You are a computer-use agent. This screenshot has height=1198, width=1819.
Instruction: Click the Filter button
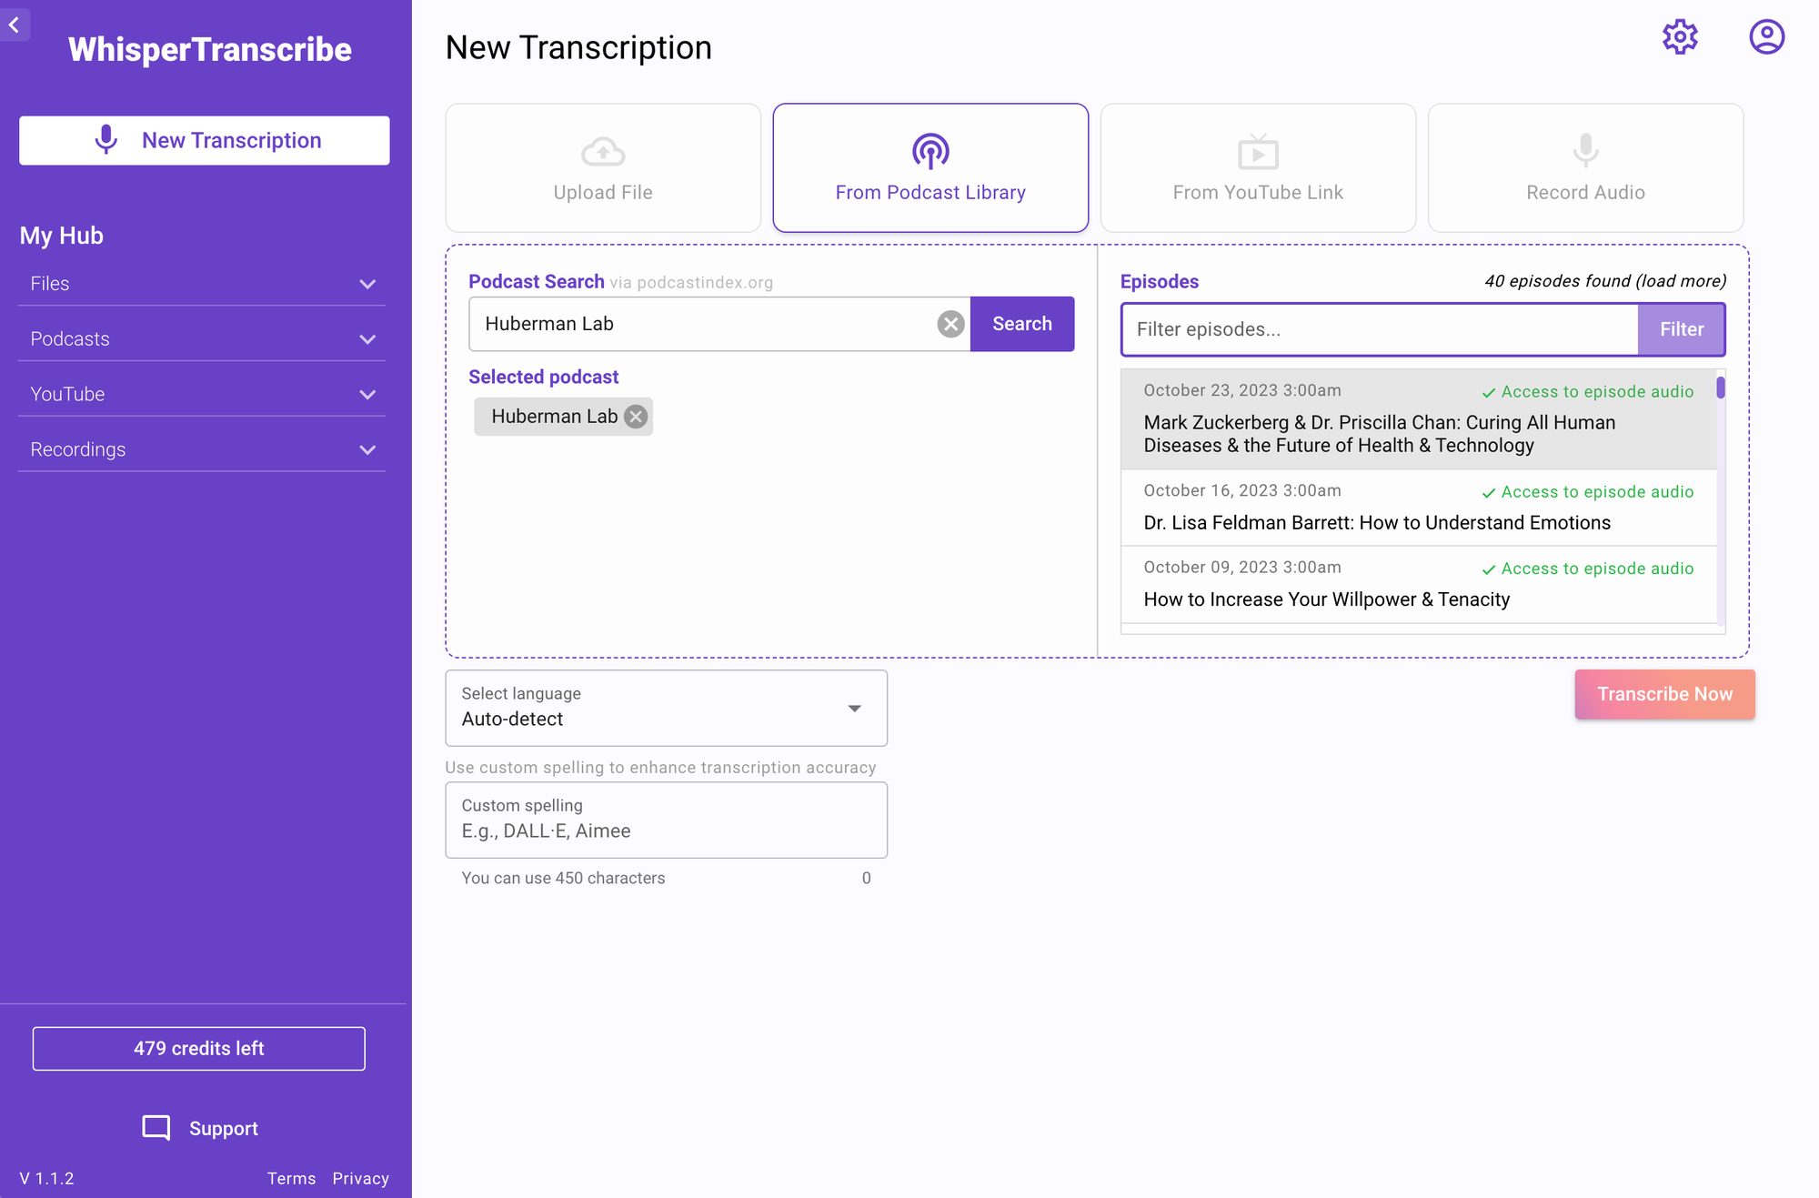(1681, 329)
